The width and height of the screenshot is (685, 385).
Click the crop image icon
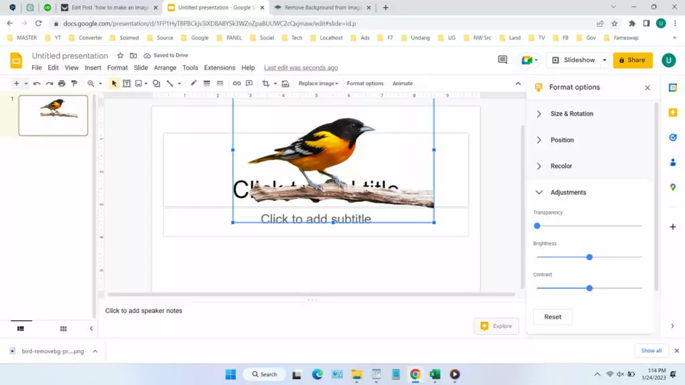click(266, 84)
